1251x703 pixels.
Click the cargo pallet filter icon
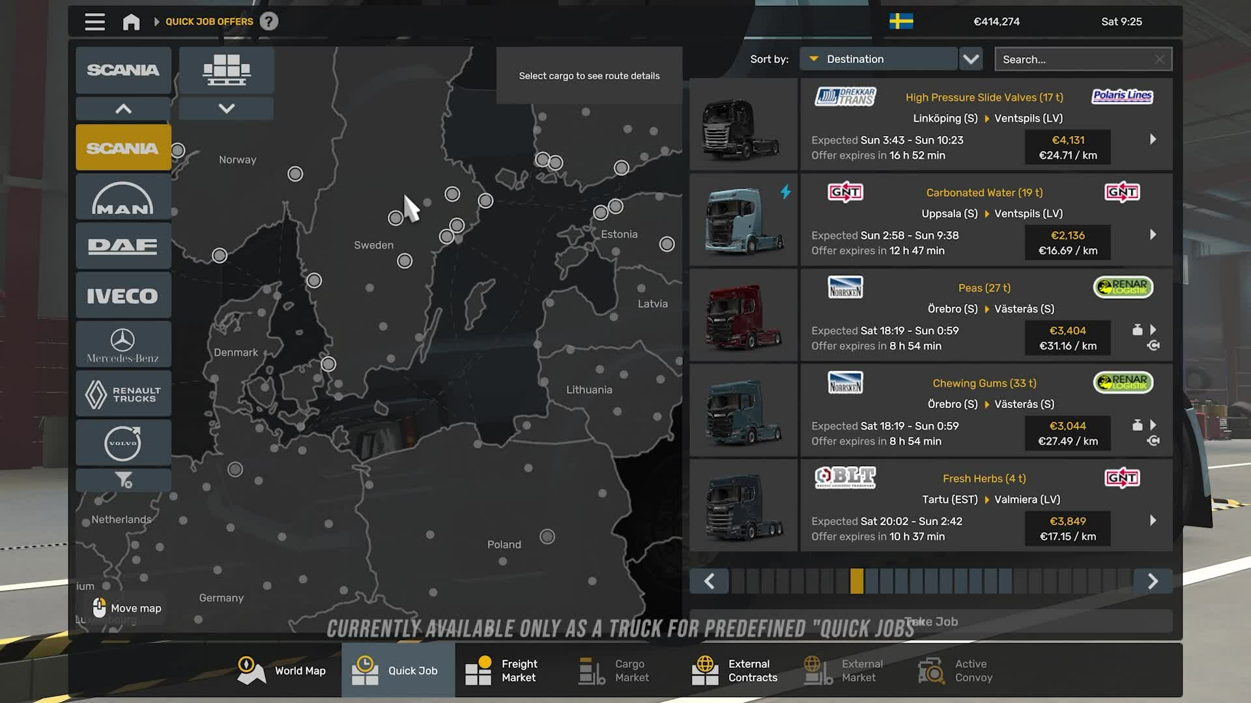(x=226, y=70)
